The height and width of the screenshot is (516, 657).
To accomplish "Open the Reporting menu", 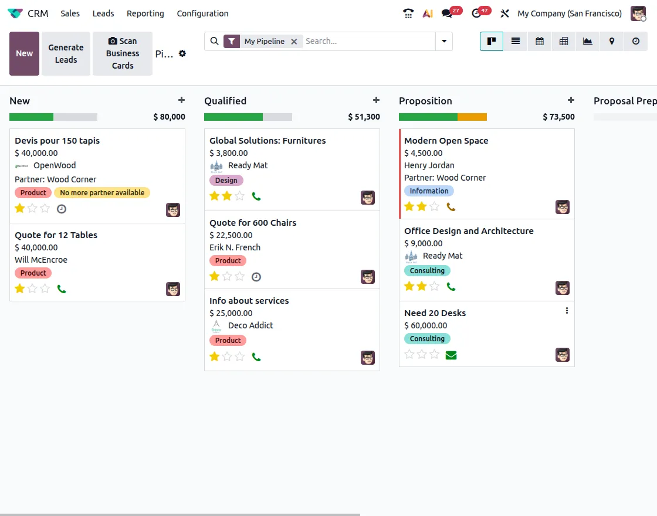I will coord(145,13).
